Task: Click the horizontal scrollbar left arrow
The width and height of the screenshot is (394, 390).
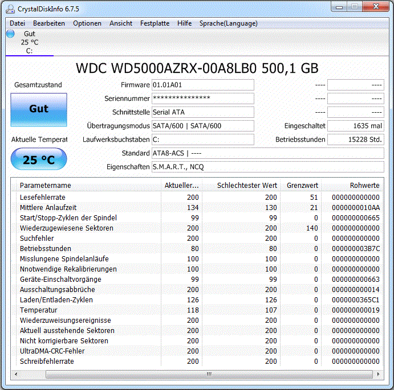Action: (16, 374)
